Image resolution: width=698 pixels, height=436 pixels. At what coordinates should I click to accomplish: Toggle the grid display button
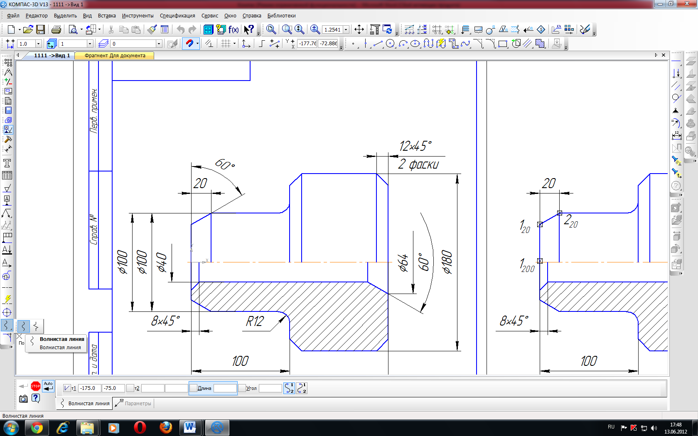[226, 44]
